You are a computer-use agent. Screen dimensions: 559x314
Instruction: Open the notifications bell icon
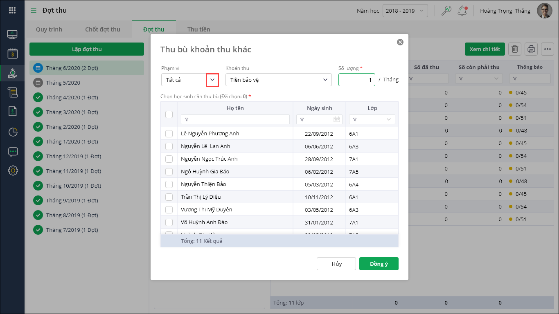tap(462, 11)
